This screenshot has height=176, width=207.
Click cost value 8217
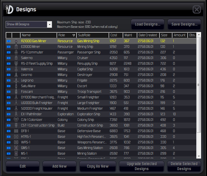113,64
